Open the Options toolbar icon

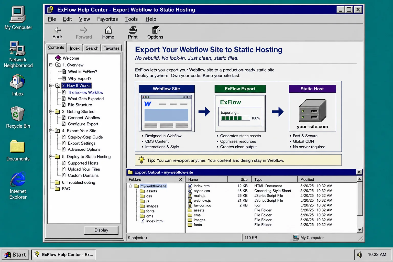(x=155, y=30)
